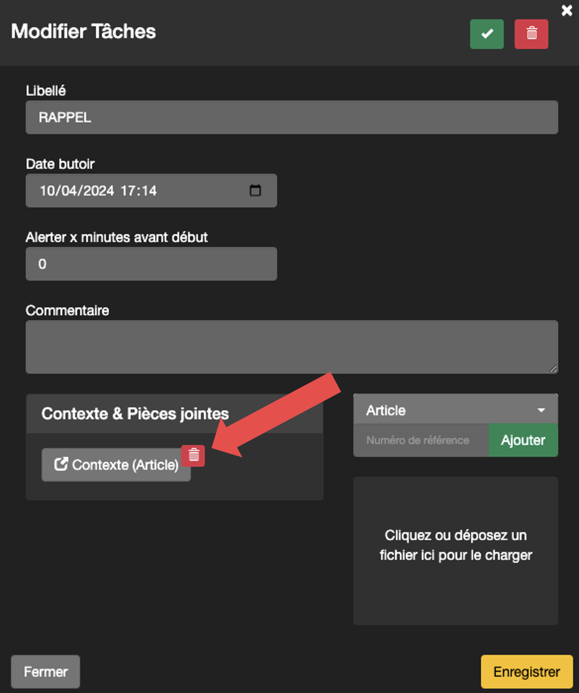Remove the Contexte (Article) attachment via small trash
The height and width of the screenshot is (693, 579).
tap(193, 455)
